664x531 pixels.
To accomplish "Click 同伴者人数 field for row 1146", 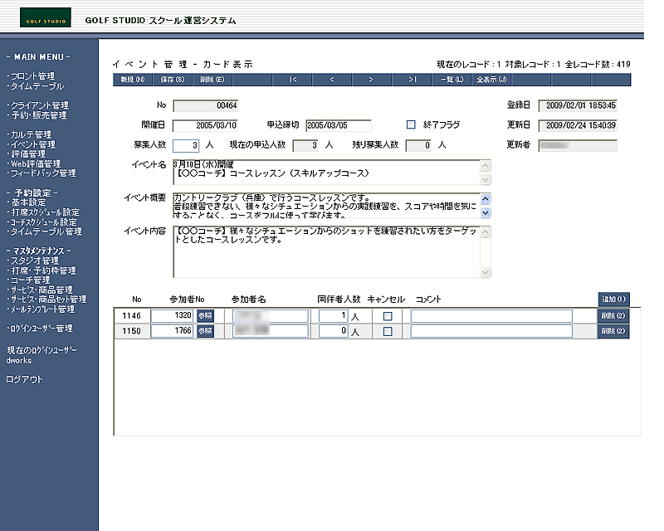I will (x=334, y=316).
